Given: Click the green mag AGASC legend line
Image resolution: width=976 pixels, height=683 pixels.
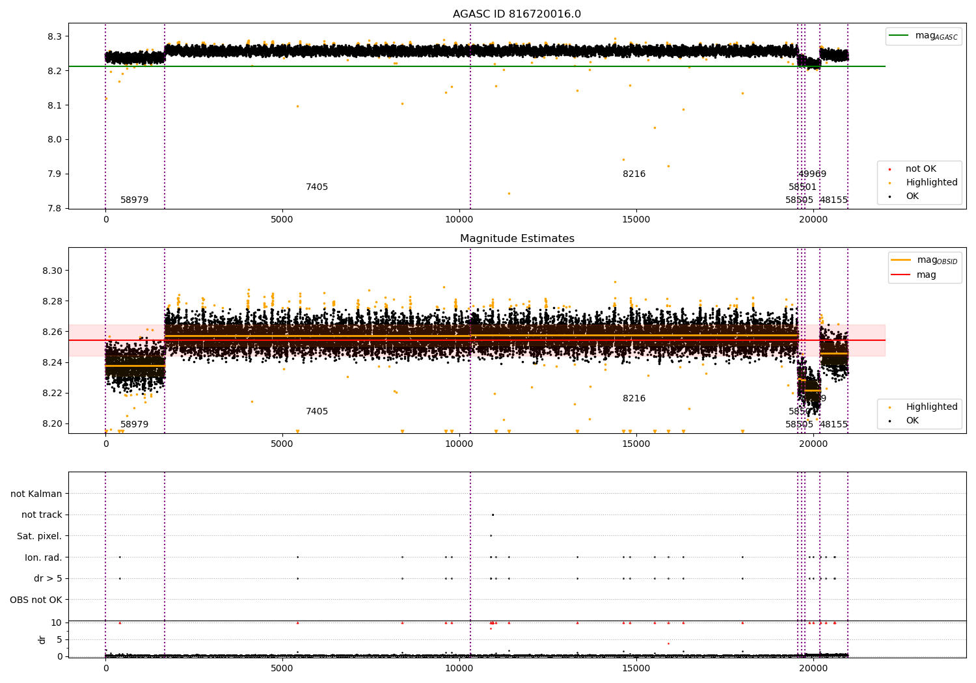Looking at the screenshot, I should (x=899, y=36).
